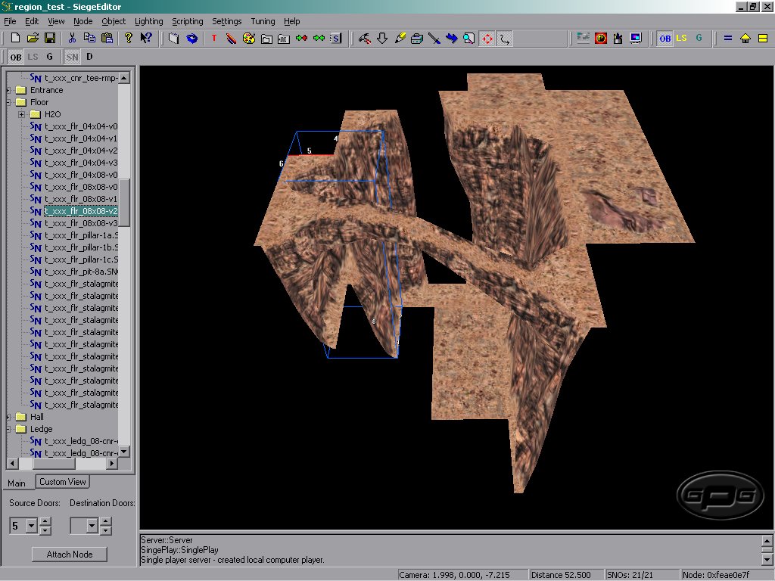Select t_xxx_flr_pillar-1a node in tree

click(81, 235)
